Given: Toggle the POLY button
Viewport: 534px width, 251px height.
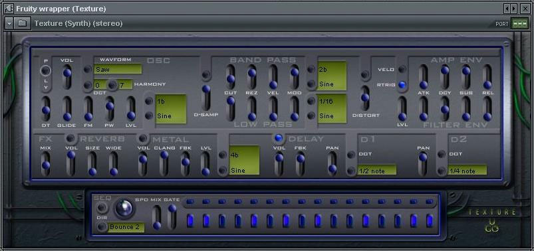Looking at the screenshot, I should pos(45,71).
